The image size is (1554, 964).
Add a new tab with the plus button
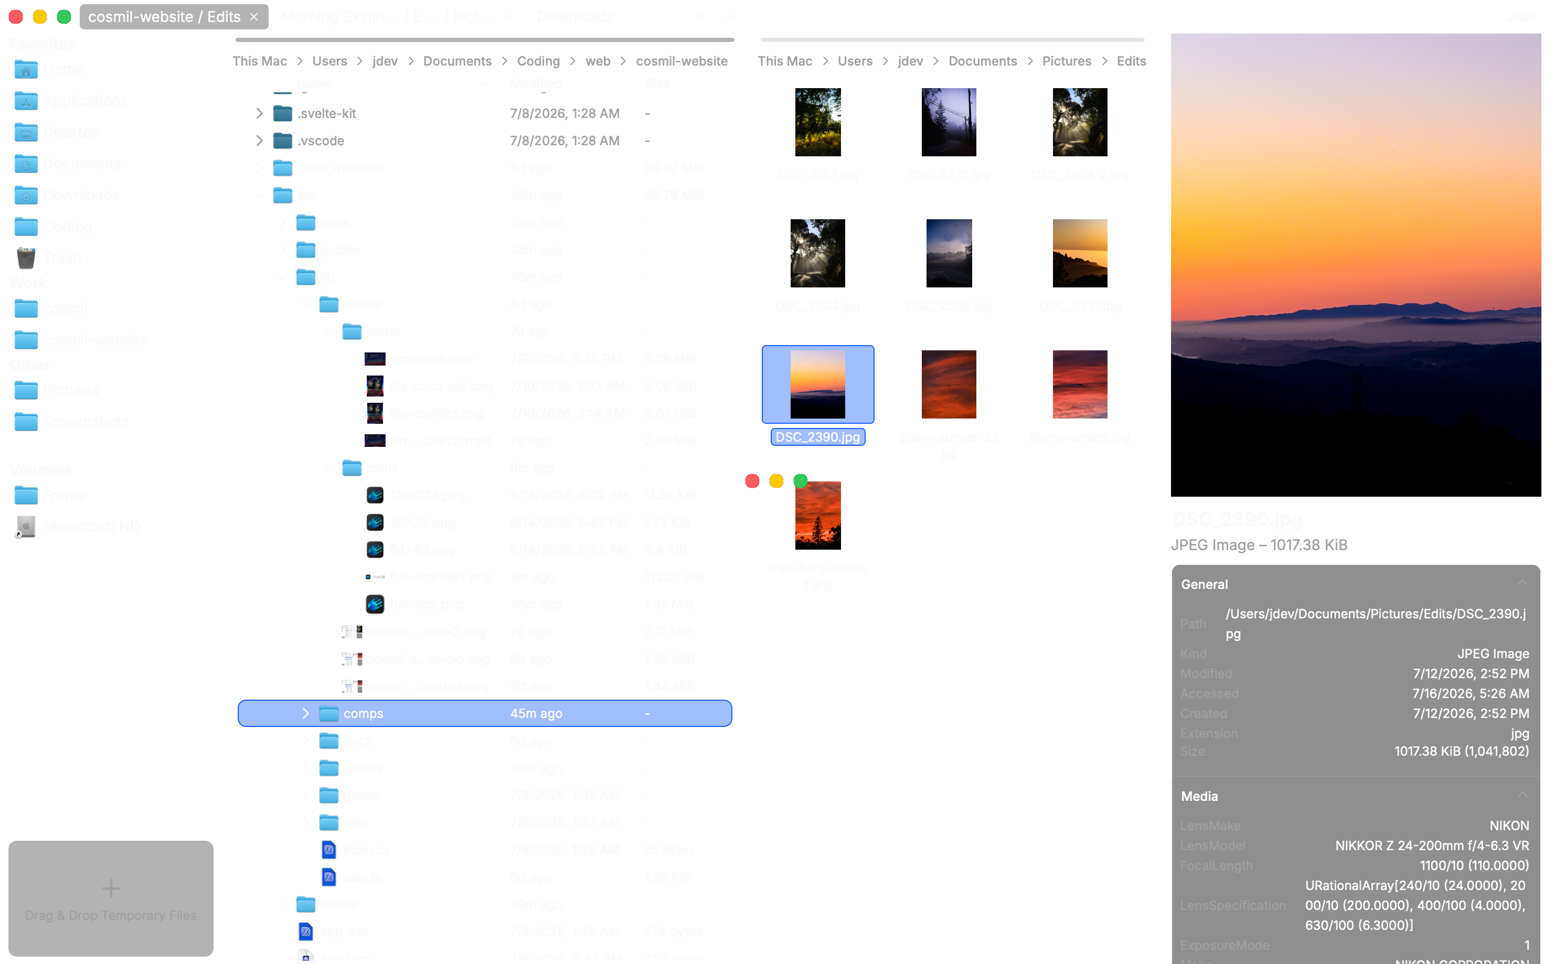(x=729, y=17)
